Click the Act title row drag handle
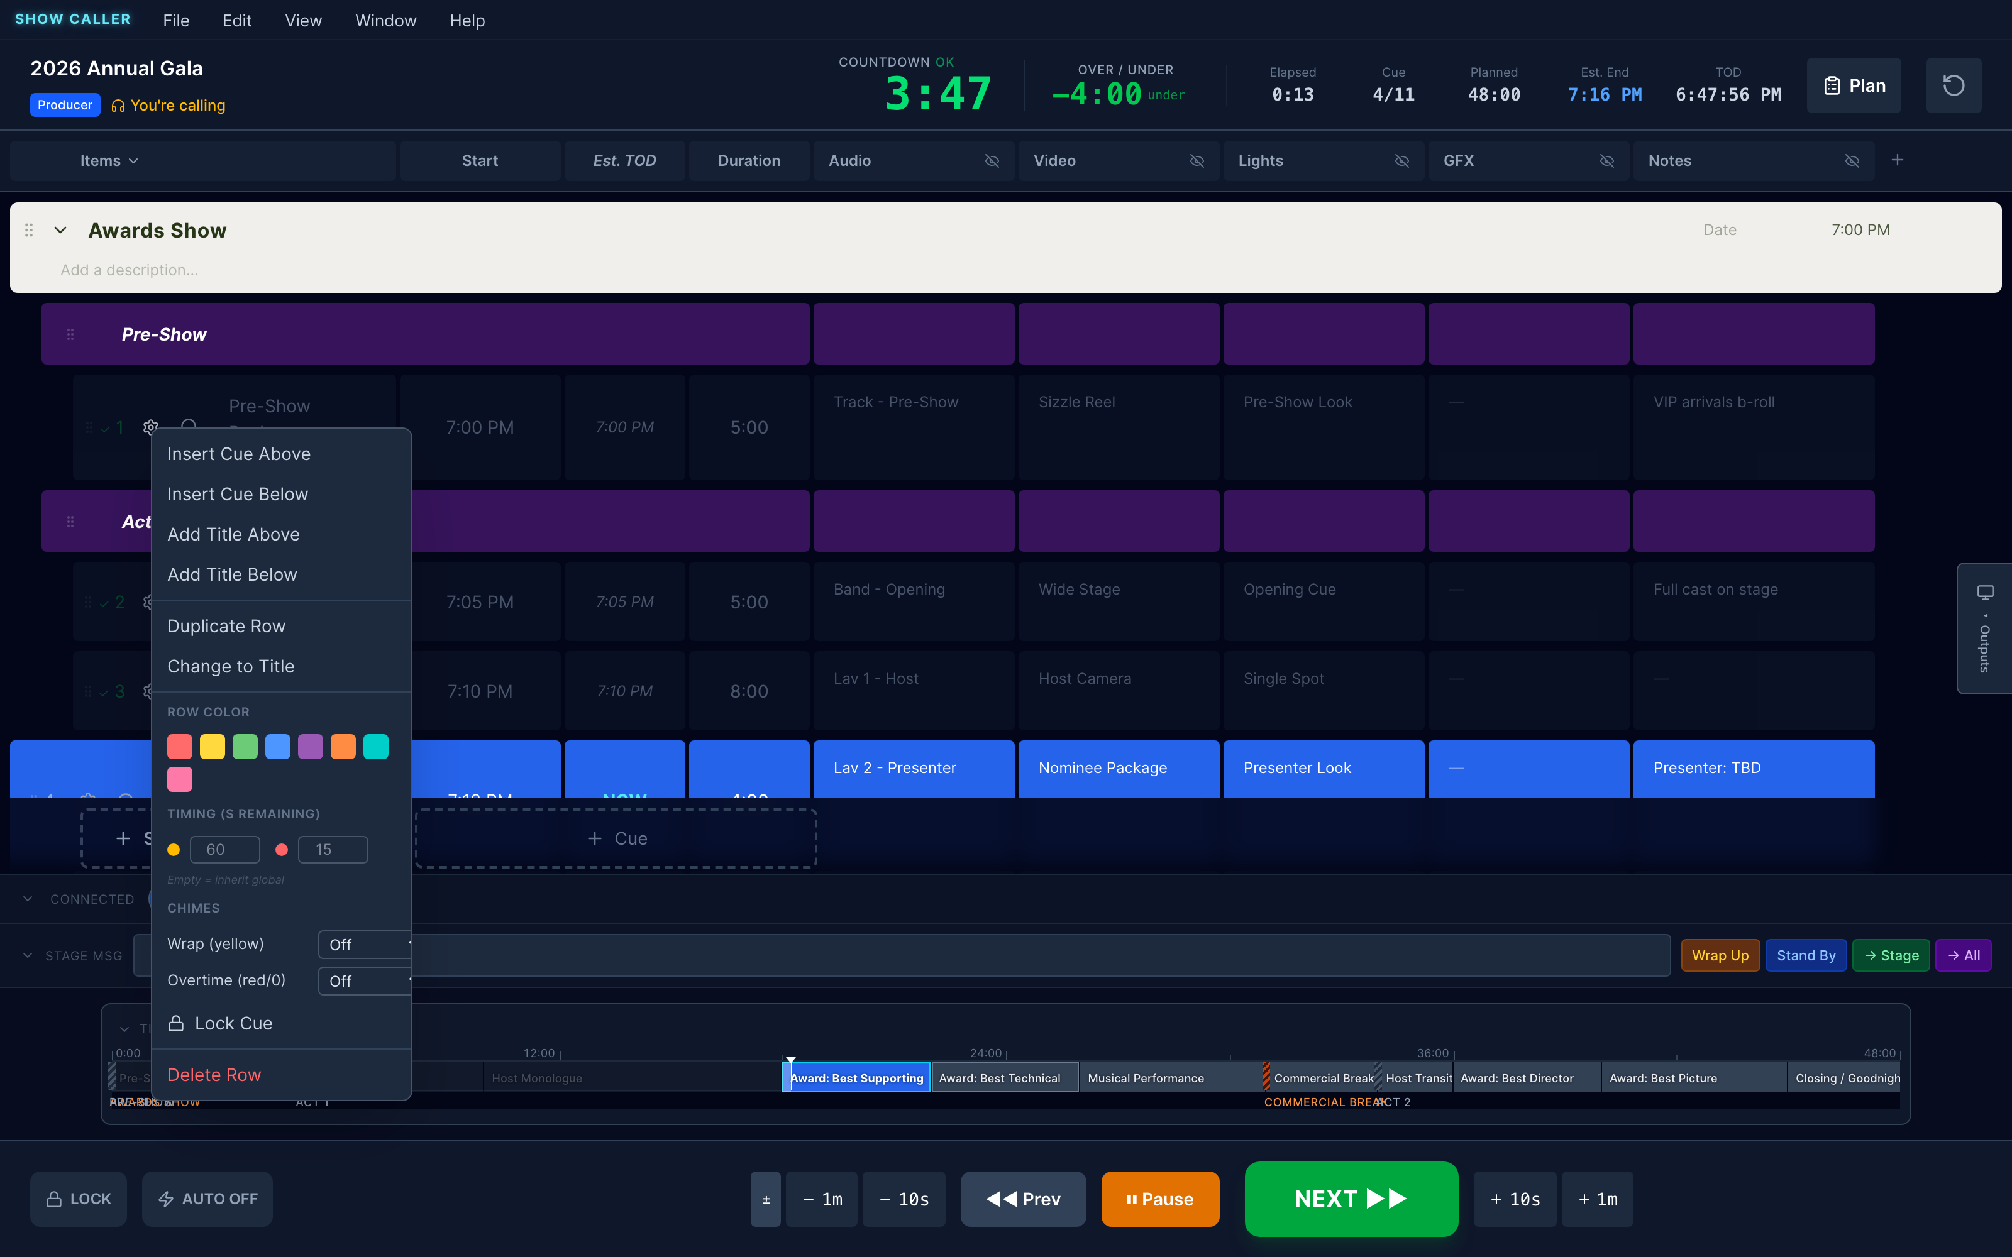This screenshot has height=1257, width=2012. coord(70,522)
